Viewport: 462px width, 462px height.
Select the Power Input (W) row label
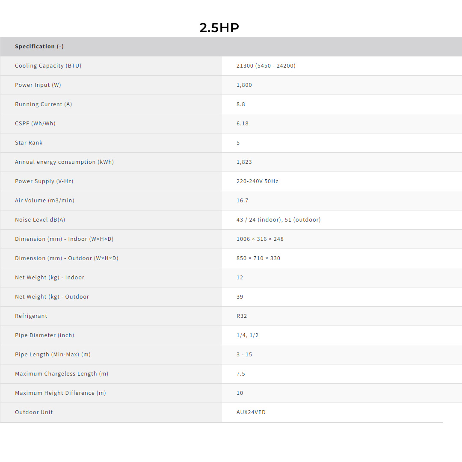pos(38,85)
